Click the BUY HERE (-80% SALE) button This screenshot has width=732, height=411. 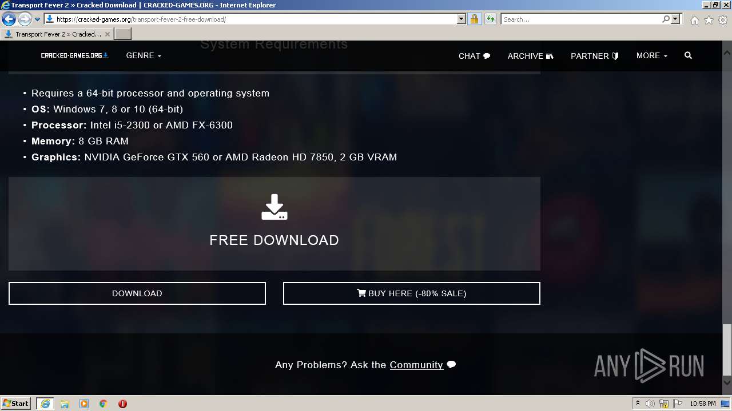(x=412, y=293)
